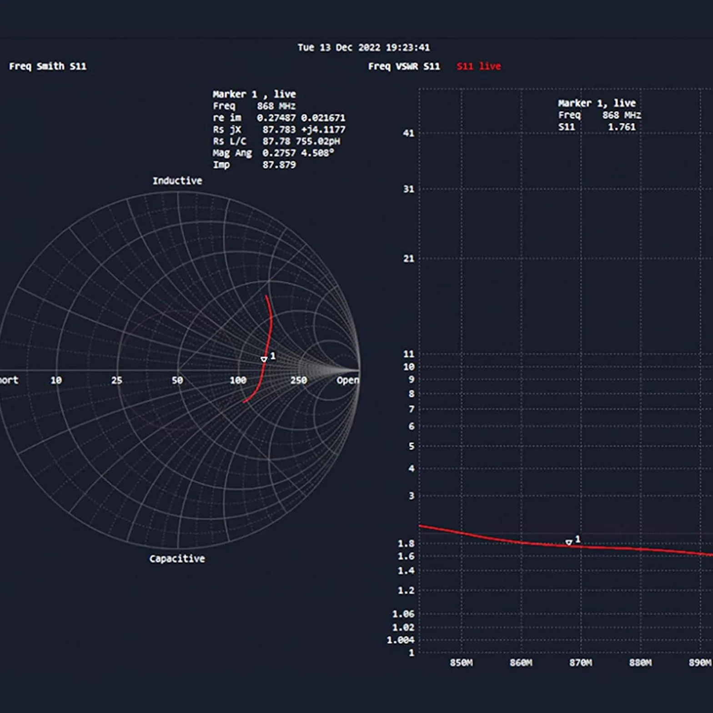Click the 'Inductive' label above the Smith chart
The image size is (713, 713).
[x=177, y=181]
